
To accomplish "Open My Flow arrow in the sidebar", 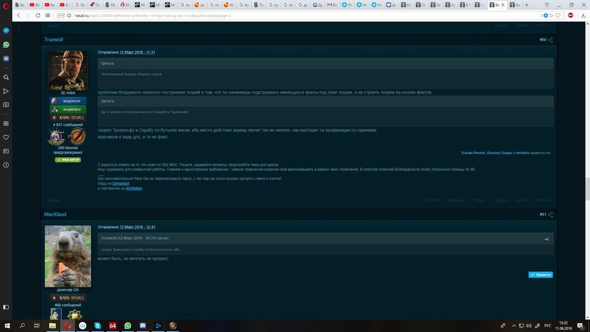I will point(6,91).
